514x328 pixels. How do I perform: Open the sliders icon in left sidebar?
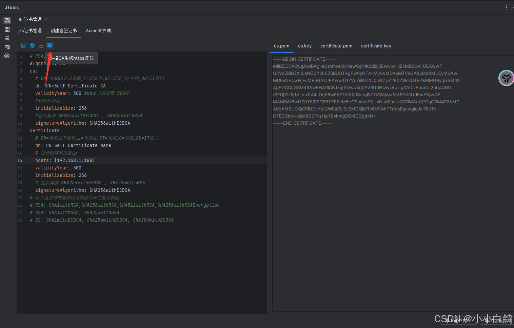pos(7,38)
